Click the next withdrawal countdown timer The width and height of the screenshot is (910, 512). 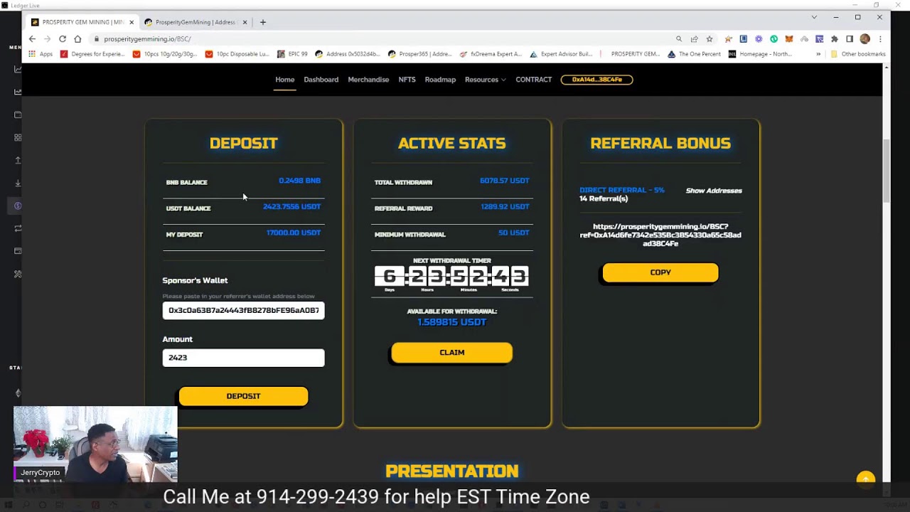[x=451, y=276]
